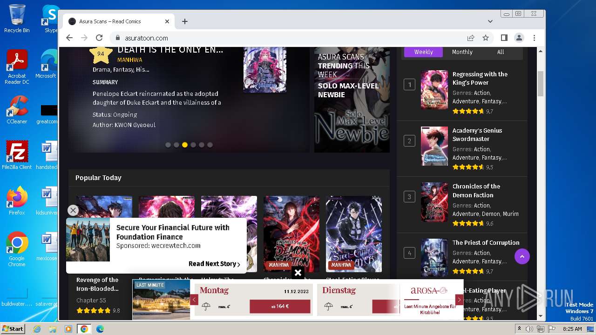Open the Foundation Finance sponsored headline

[x=173, y=232]
